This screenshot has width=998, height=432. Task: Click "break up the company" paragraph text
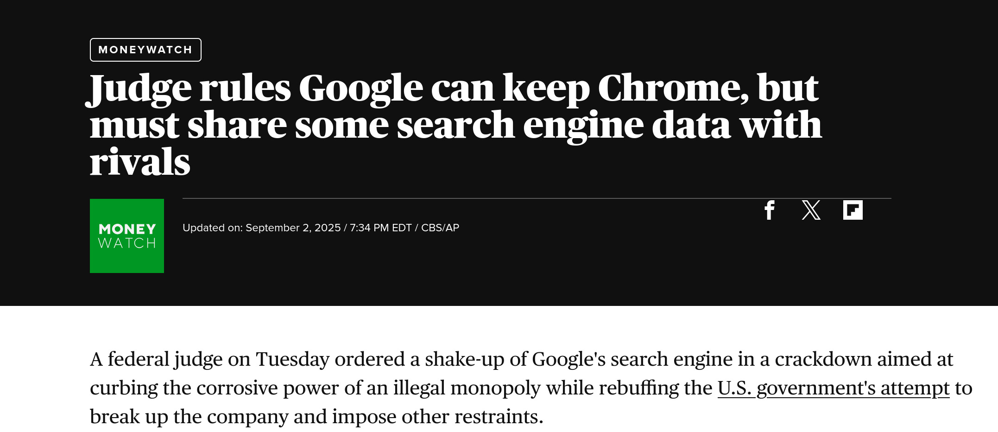click(189, 417)
